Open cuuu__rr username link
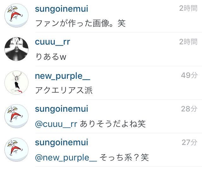The image size is (202, 182). (52, 42)
